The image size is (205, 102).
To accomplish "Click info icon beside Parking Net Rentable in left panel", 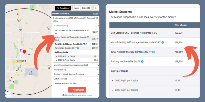I will click(78, 48).
